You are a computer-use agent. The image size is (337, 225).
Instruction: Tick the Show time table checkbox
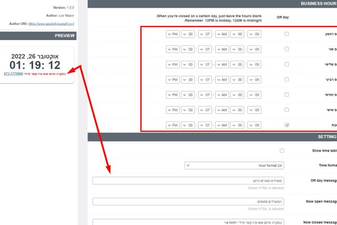(282, 151)
